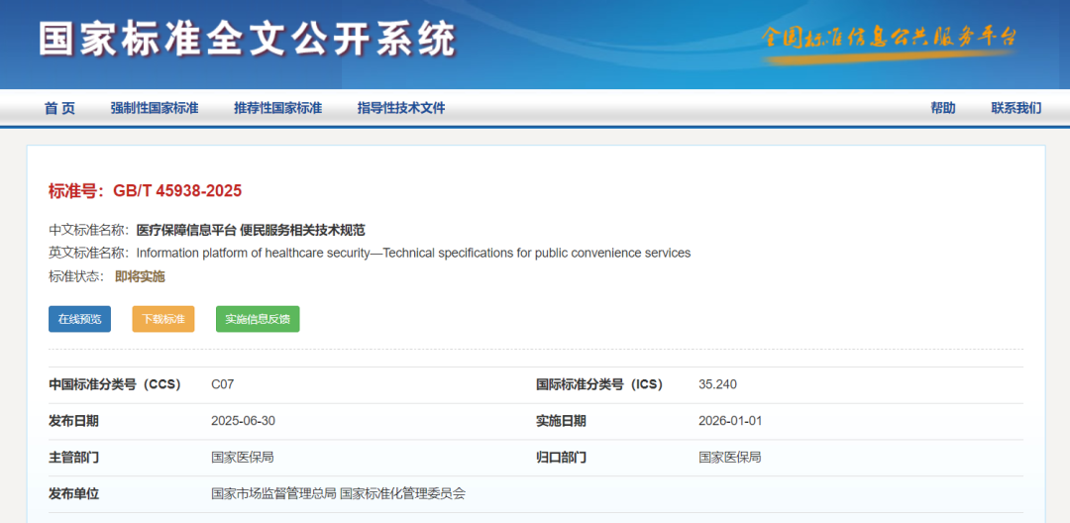Click the ICS value 35.240
Image resolution: width=1070 pixels, height=523 pixels.
point(718,384)
